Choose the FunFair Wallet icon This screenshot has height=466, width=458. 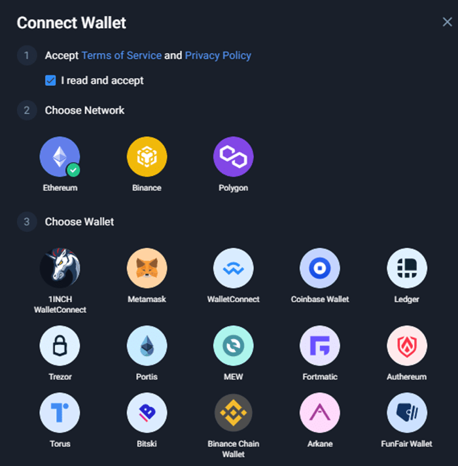click(x=407, y=413)
